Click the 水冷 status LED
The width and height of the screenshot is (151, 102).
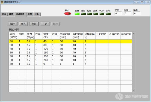click(x=108, y=14)
